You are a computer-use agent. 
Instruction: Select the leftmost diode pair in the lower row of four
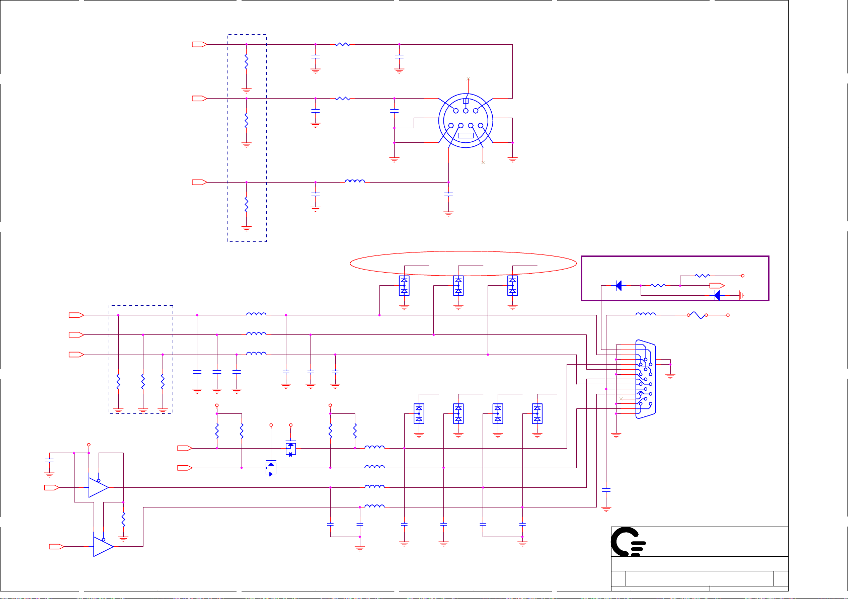click(x=419, y=413)
